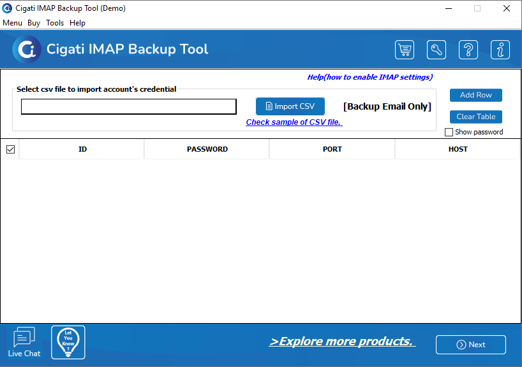Viewport: 522px width, 367px height.
Task: Click the Add Row button
Action: pos(475,95)
